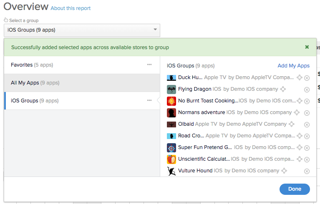
Task: Click move handle for No Burnt Toast Cooking
Action: [x=300, y=101]
